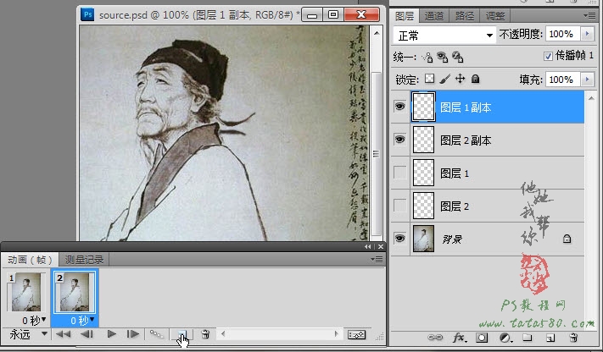Switch to 路径 tab
The height and width of the screenshot is (352, 603).
tap(465, 16)
